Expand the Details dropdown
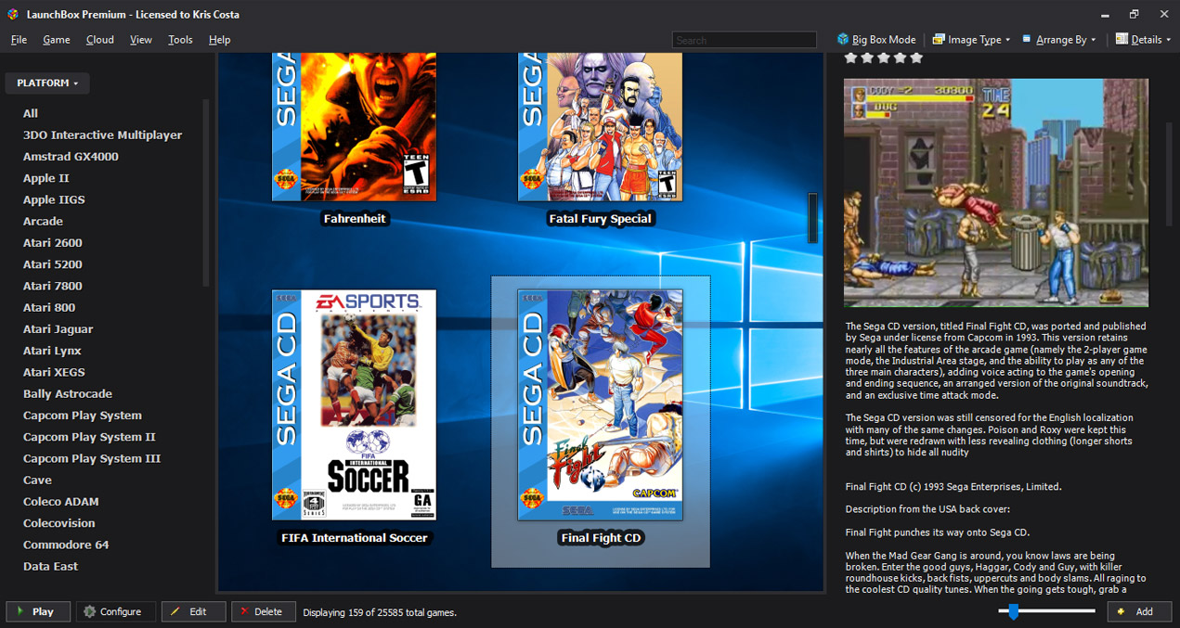 coord(1143,40)
